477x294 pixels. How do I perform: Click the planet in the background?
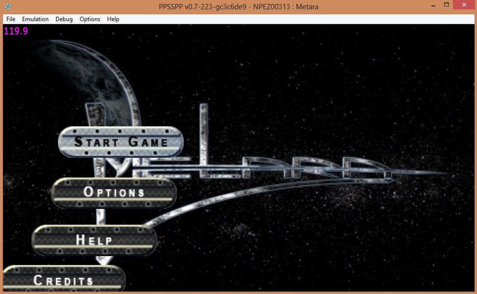[74, 74]
